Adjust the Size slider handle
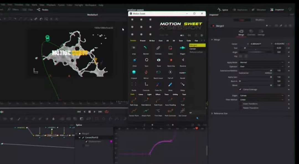 (245, 48)
